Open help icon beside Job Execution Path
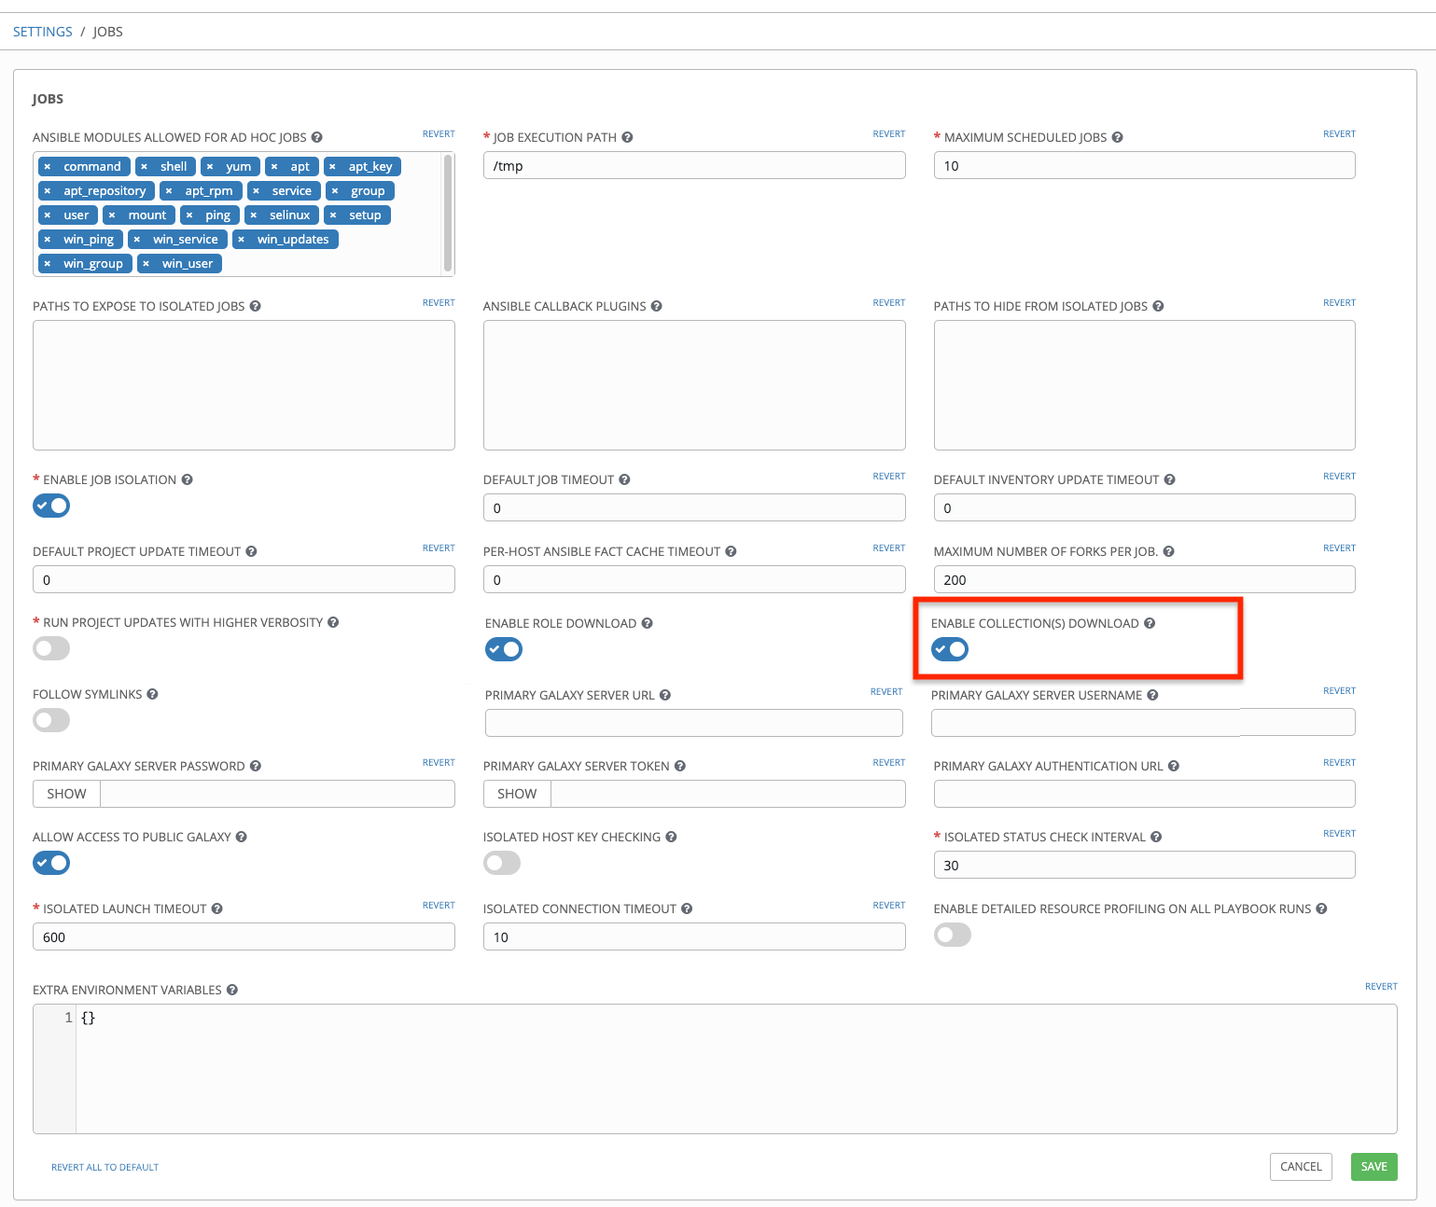The height and width of the screenshot is (1207, 1436). pos(627,137)
